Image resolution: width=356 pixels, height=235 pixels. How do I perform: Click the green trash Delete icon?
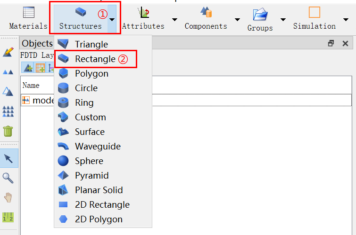coord(8,131)
